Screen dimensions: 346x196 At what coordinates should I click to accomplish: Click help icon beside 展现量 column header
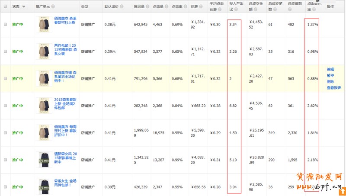pyautogui.click(x=148, y=7)
